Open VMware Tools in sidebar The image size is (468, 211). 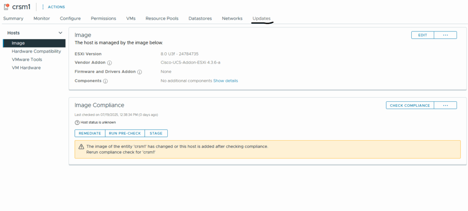(x=27, y=59)
